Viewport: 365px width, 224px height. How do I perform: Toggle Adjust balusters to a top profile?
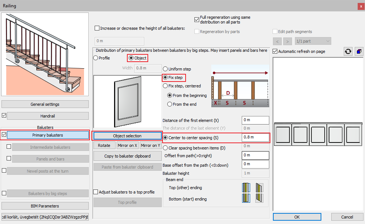pyautogui.click(x=96, y=192)
